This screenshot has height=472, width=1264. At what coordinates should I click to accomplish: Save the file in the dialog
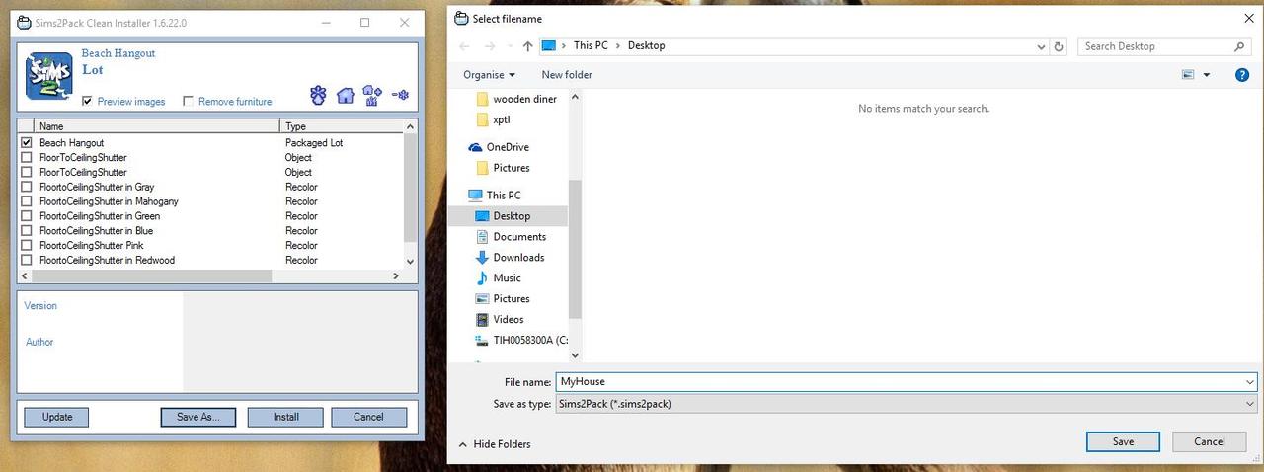[x=1124, y=441]
